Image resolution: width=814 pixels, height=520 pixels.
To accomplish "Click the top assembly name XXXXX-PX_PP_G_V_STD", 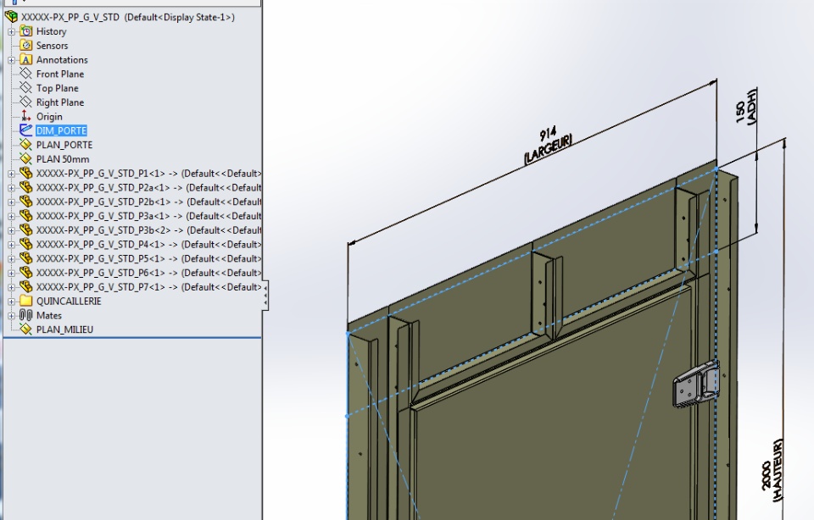I will [x=70, y=17].
